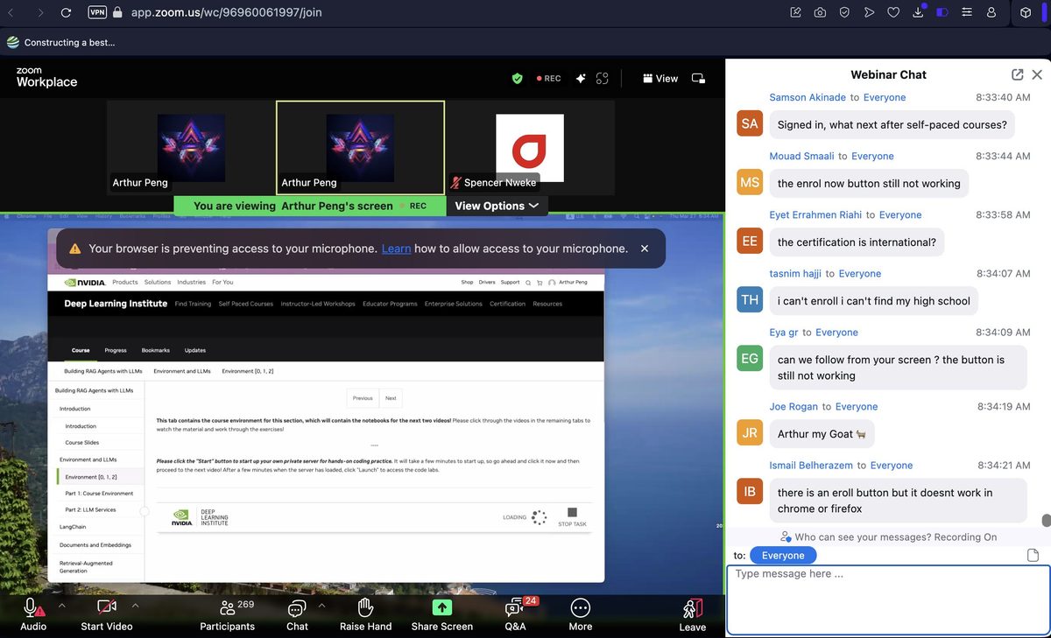1051x638 pixels.
Task: Select the 'Constructing a best...' browser tab
Action: click(x=60, y=42)
